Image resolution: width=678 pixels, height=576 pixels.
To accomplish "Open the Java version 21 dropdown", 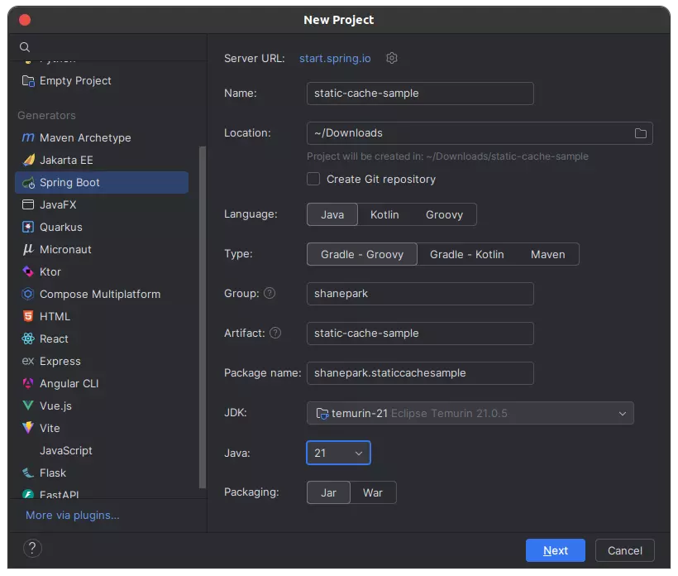I will (338, 453).
